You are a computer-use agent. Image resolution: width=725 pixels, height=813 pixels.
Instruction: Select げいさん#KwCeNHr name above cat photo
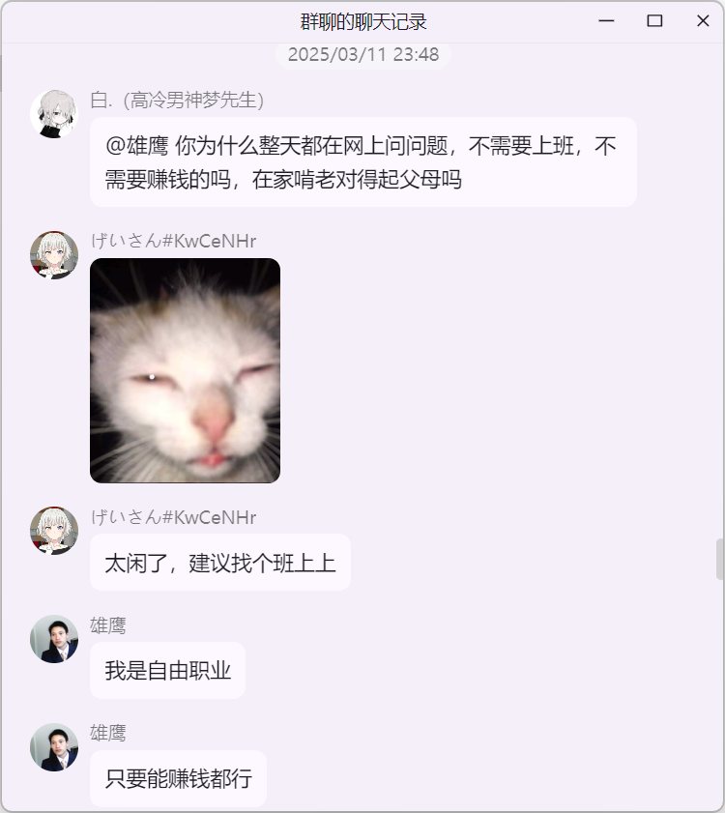pos(173,241)
